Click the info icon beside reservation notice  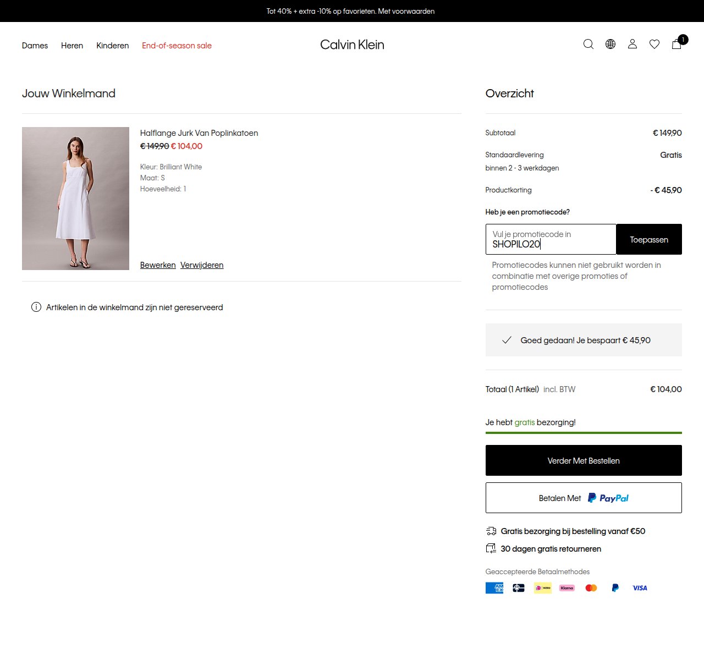pos(36,307)
